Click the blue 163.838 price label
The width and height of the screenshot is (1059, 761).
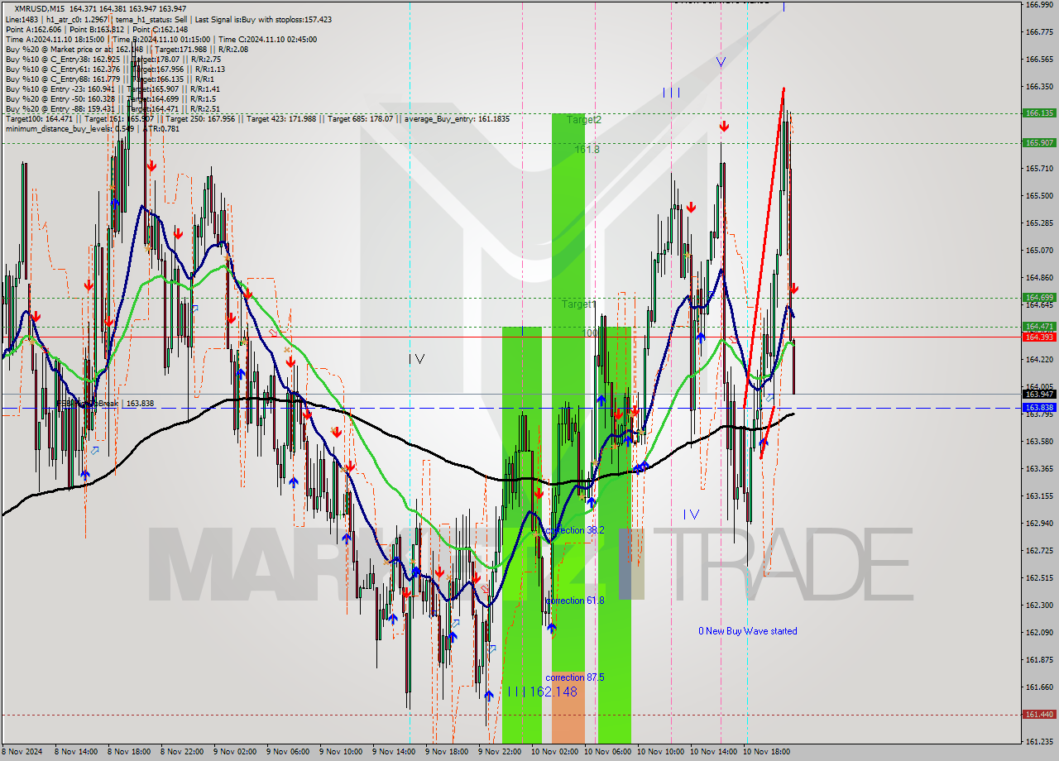click(x=1039, y=408)
